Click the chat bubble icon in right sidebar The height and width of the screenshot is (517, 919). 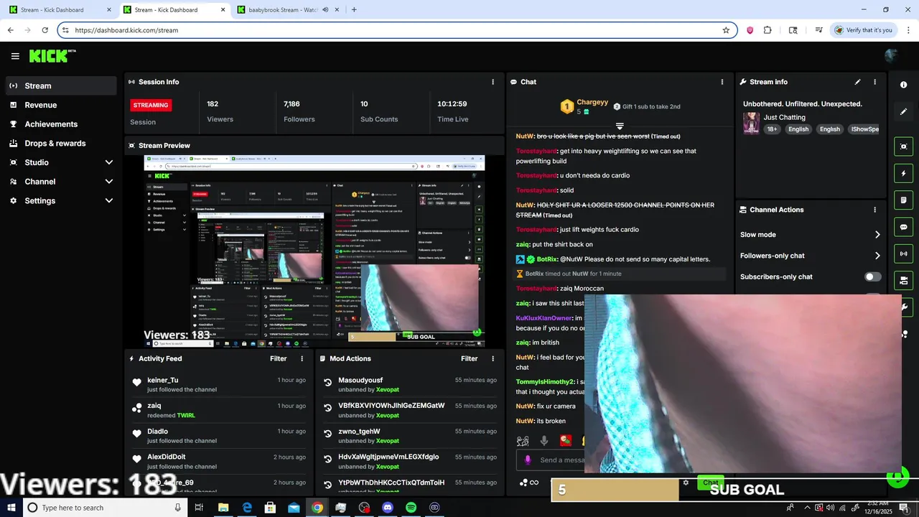(903, 227)
